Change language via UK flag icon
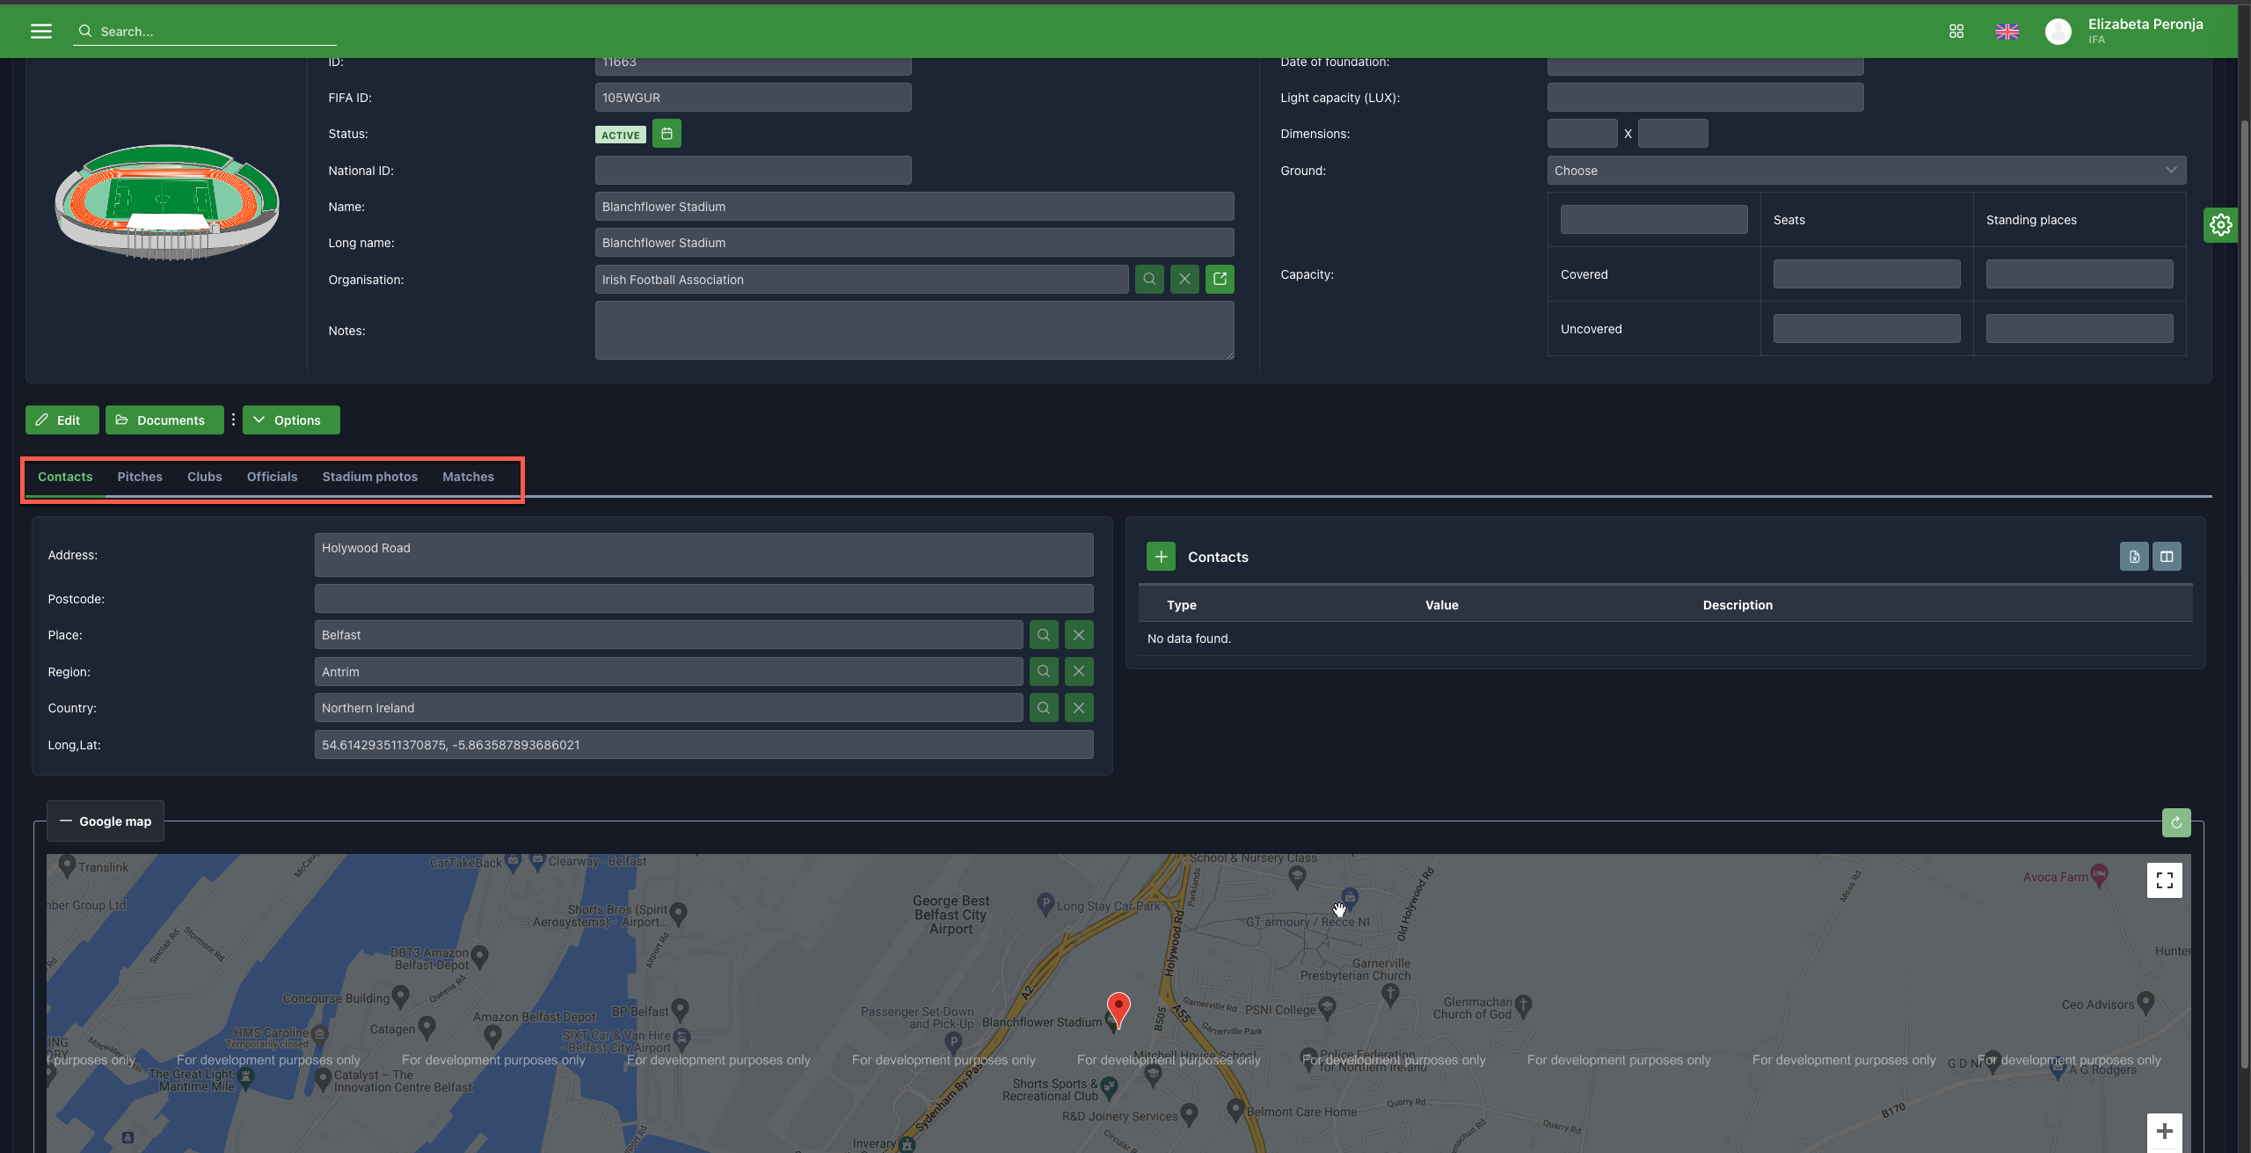 tap(2007, 32)
